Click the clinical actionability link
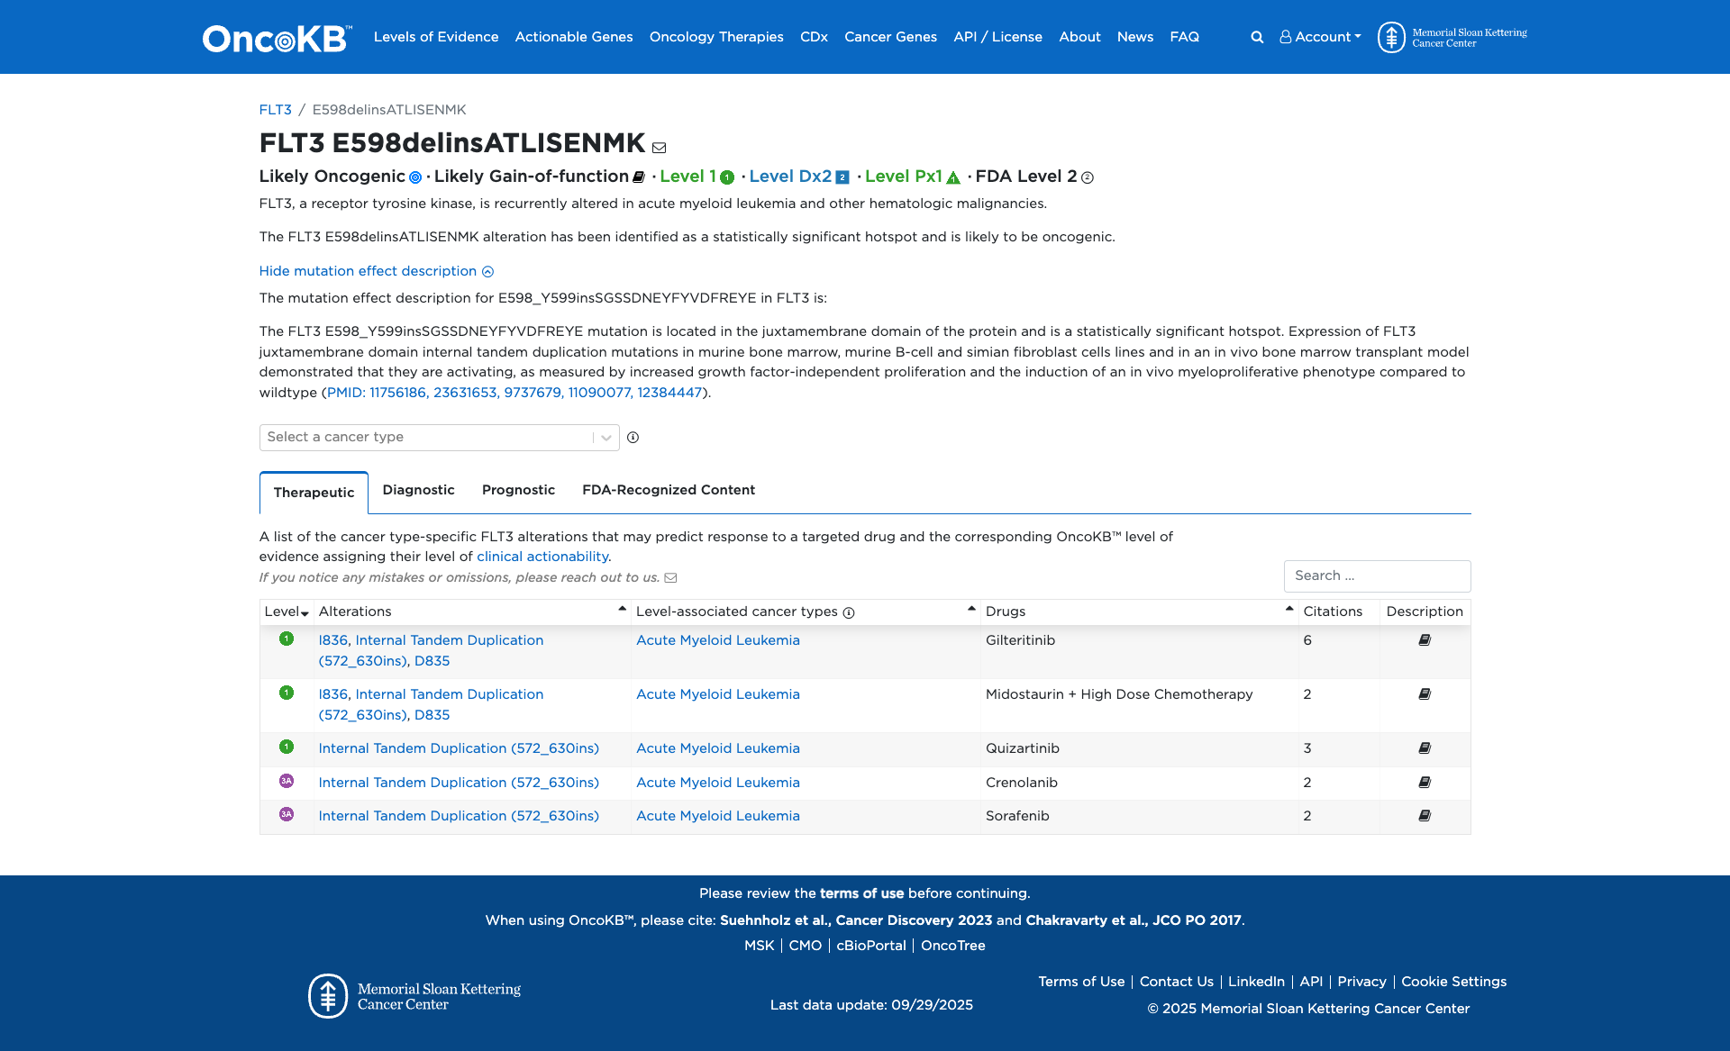 (x=542, y=557)
